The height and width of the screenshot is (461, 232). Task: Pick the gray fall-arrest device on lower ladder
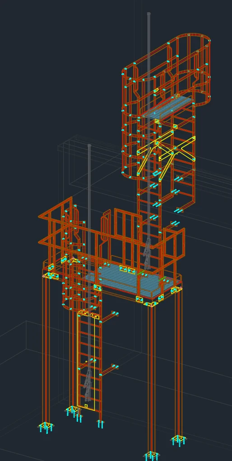88,386
